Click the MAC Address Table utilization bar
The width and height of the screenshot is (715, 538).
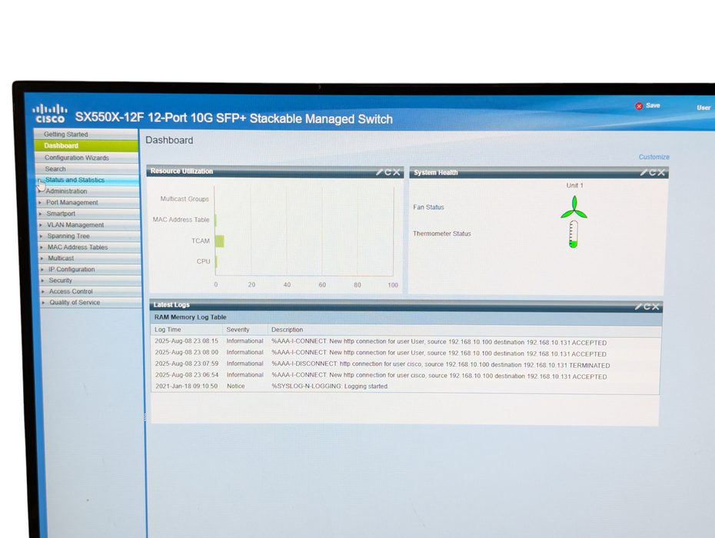coord(216,221)
